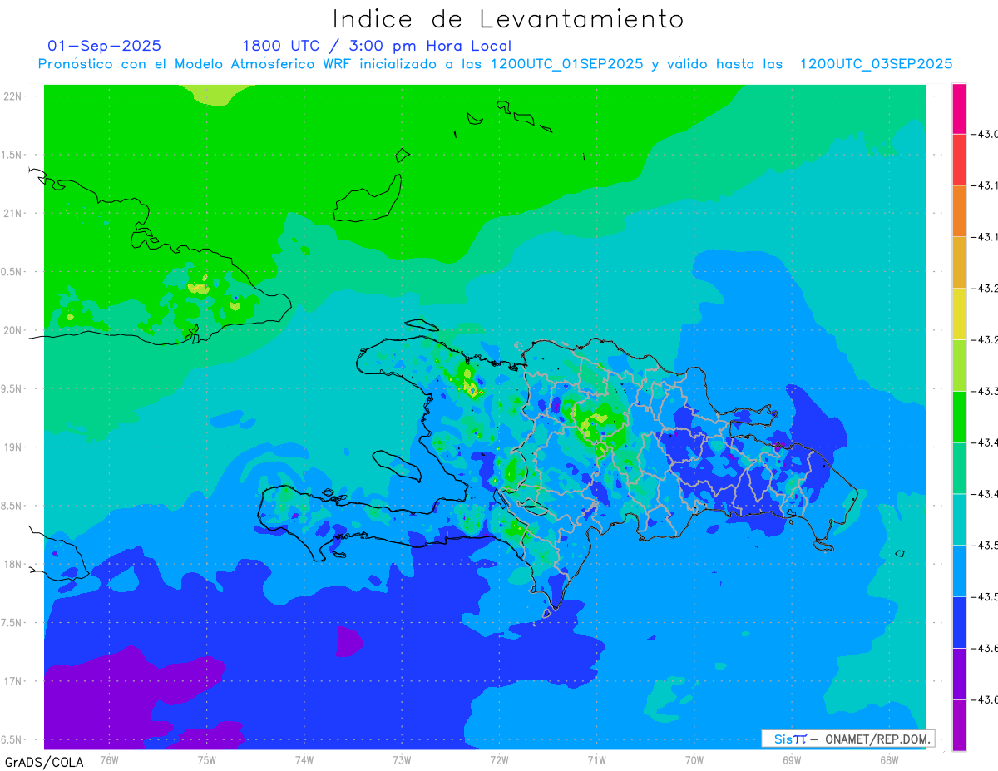This screenshot has width=998, height=771.
Task: Click the '70W' longitude label
Action: (x=694, y=759)
